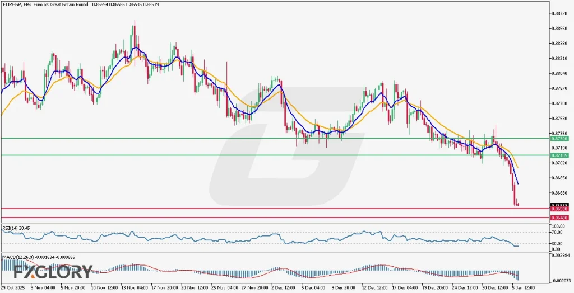The height and width of the screenshot is (293, 574).
Task: Click the 0.88720 price axis label
Action: 561,13
